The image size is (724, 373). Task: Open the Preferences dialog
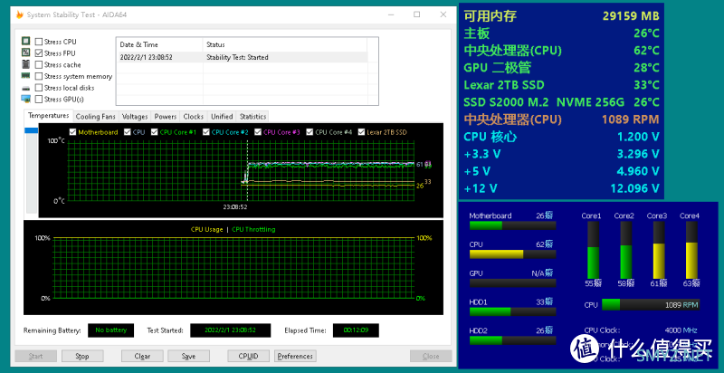point(295,357)
